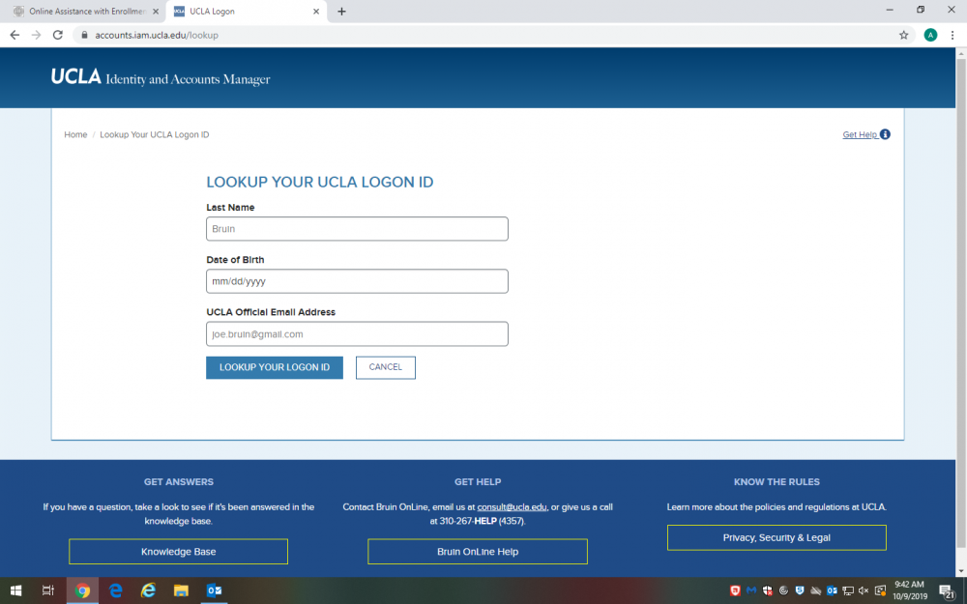Open the taskbar clock showing 9:42 AM
The width and height of the screenshot is (967, 604).
coord(910,590)
